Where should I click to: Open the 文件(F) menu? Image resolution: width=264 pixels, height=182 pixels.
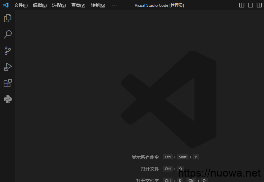click(x=21, y=5)
